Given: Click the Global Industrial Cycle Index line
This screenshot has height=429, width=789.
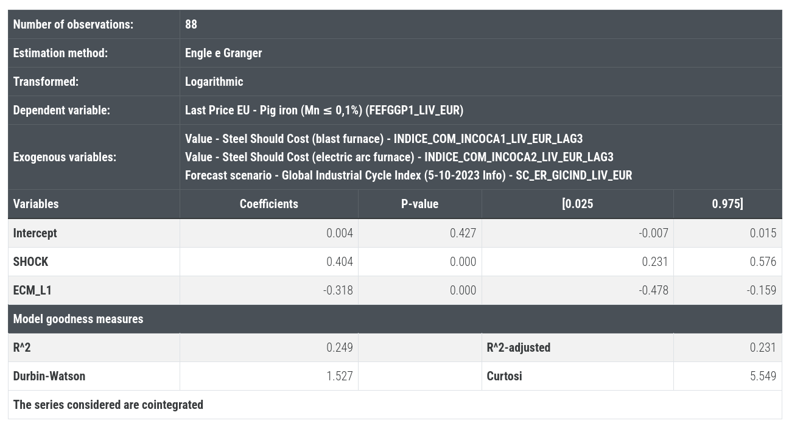Looking at the screenshot, I should [x=409, y=175].
